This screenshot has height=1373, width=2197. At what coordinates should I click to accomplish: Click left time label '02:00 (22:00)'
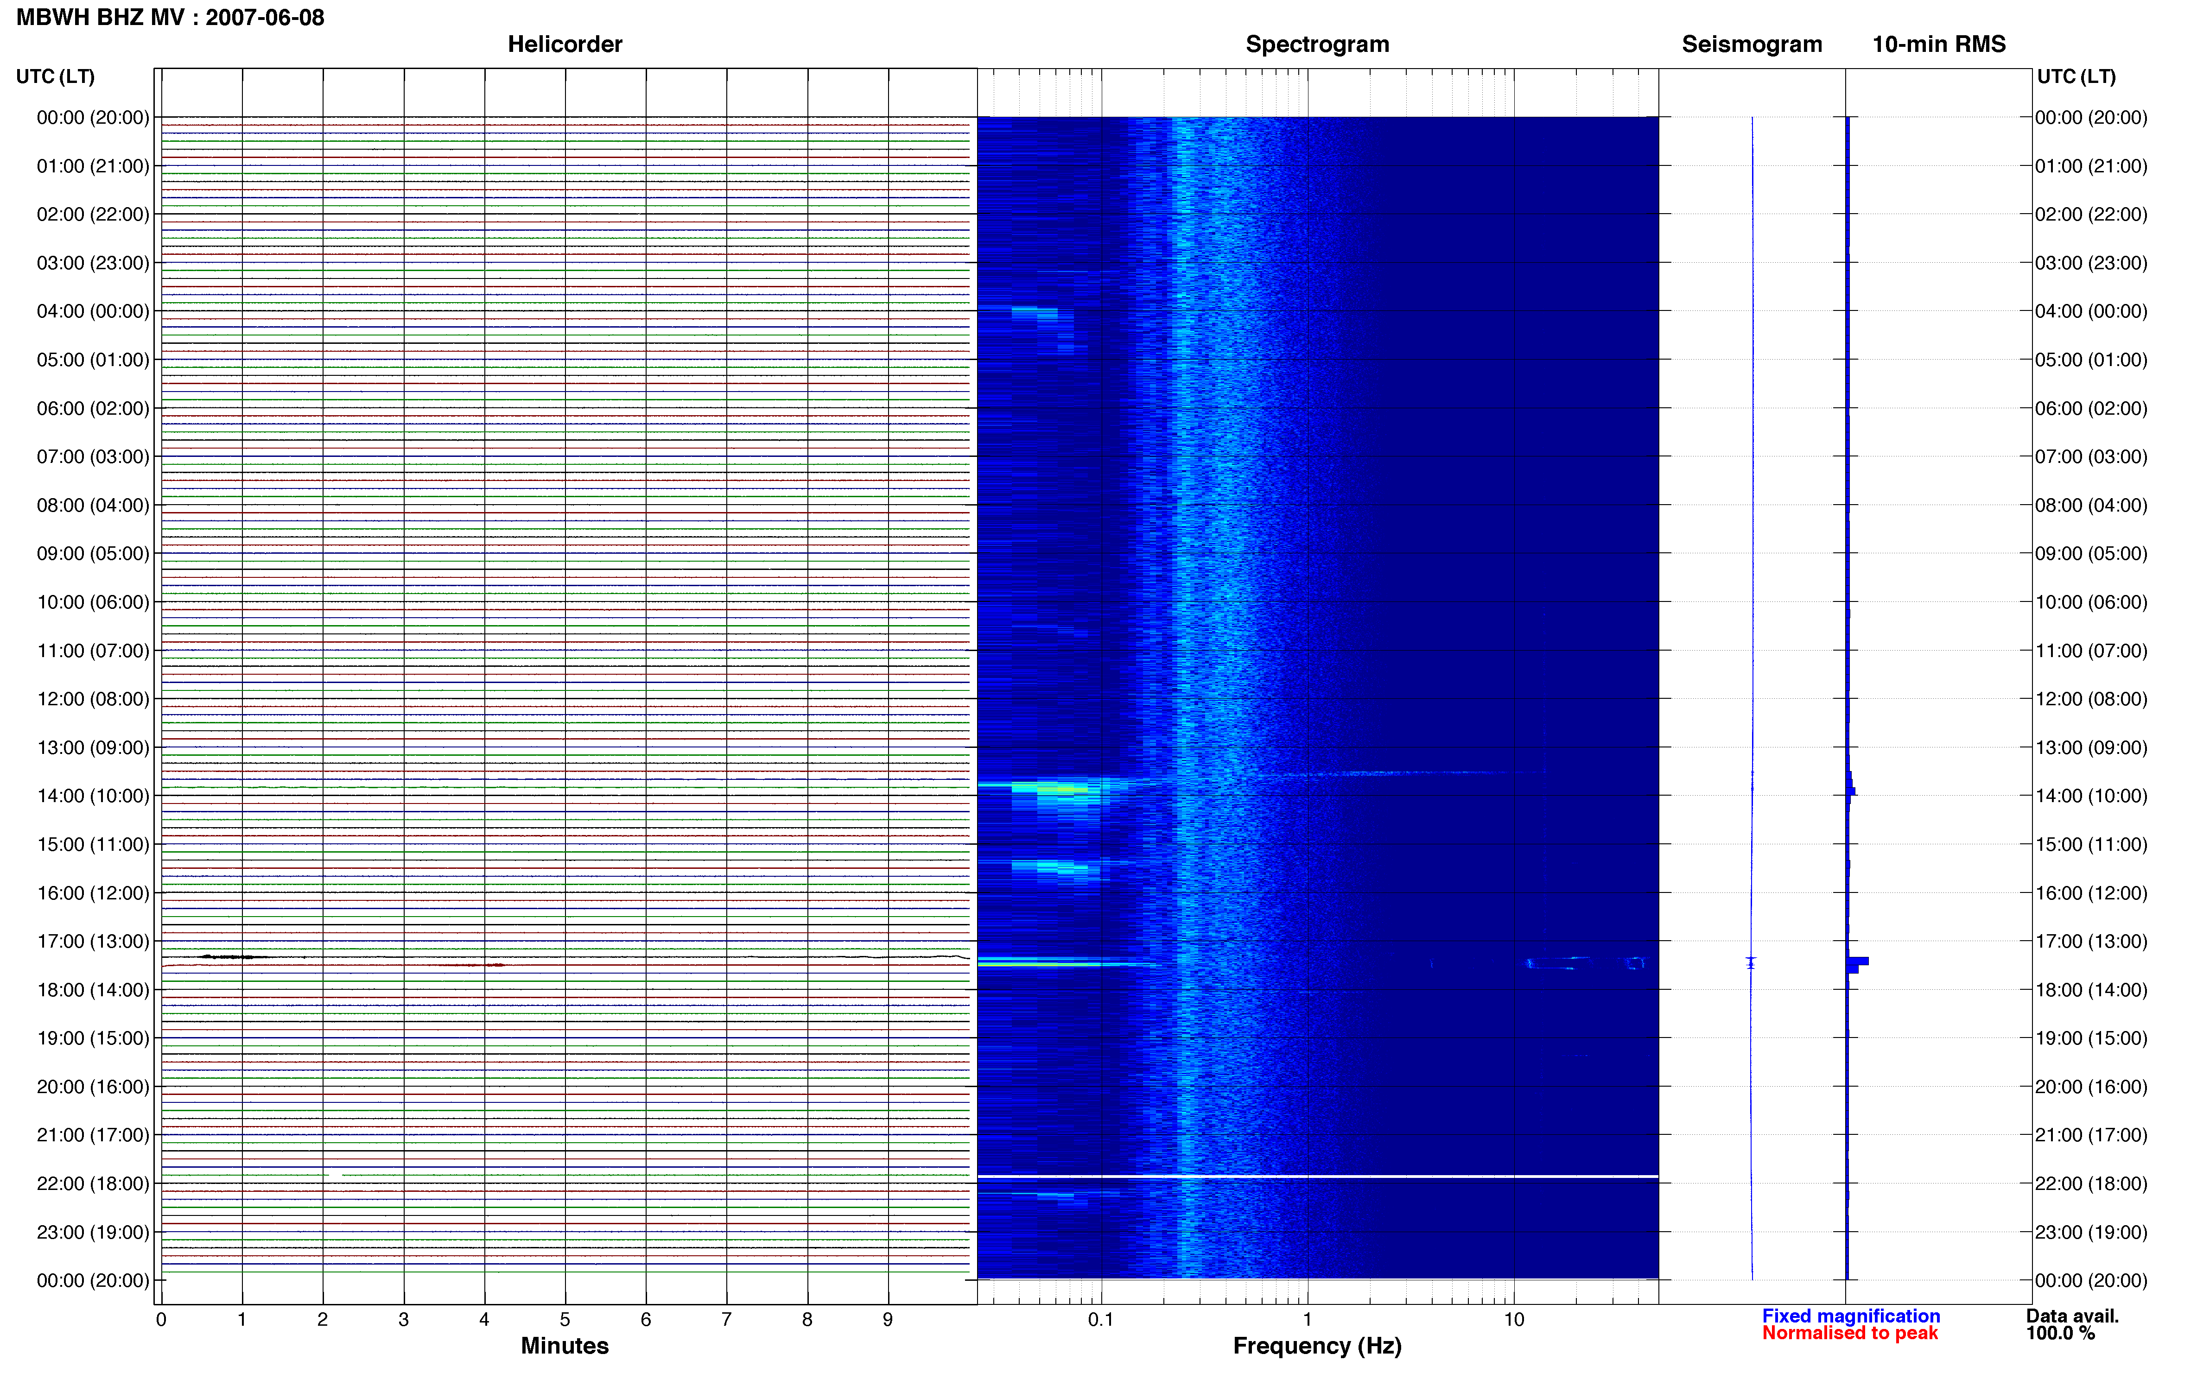coord(93,214)
